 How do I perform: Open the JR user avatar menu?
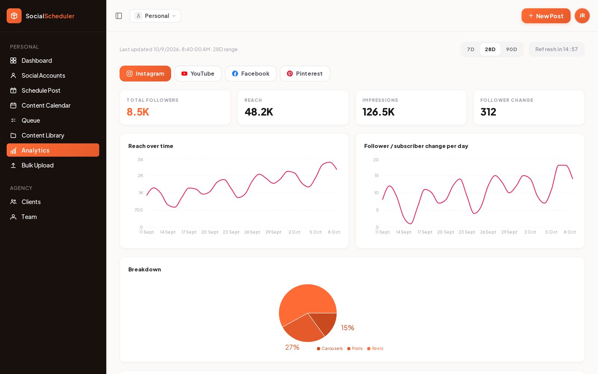click(x=582, y=16)
